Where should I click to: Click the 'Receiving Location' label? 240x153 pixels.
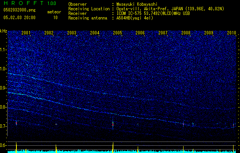click(x=89, y=9)
